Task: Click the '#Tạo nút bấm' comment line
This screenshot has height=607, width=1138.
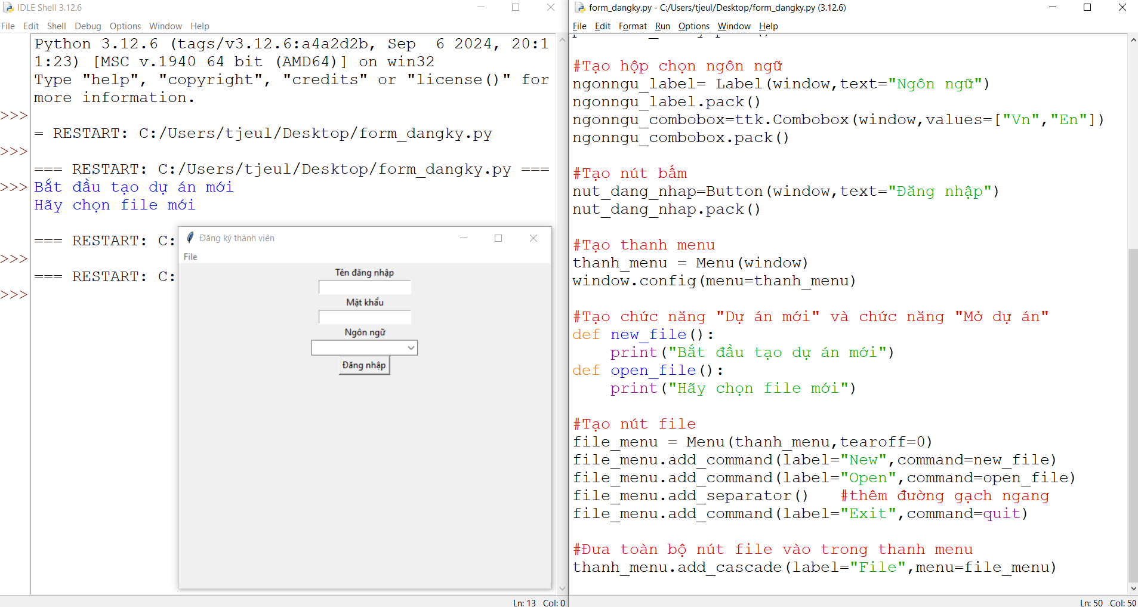Action: click(630, 174)
